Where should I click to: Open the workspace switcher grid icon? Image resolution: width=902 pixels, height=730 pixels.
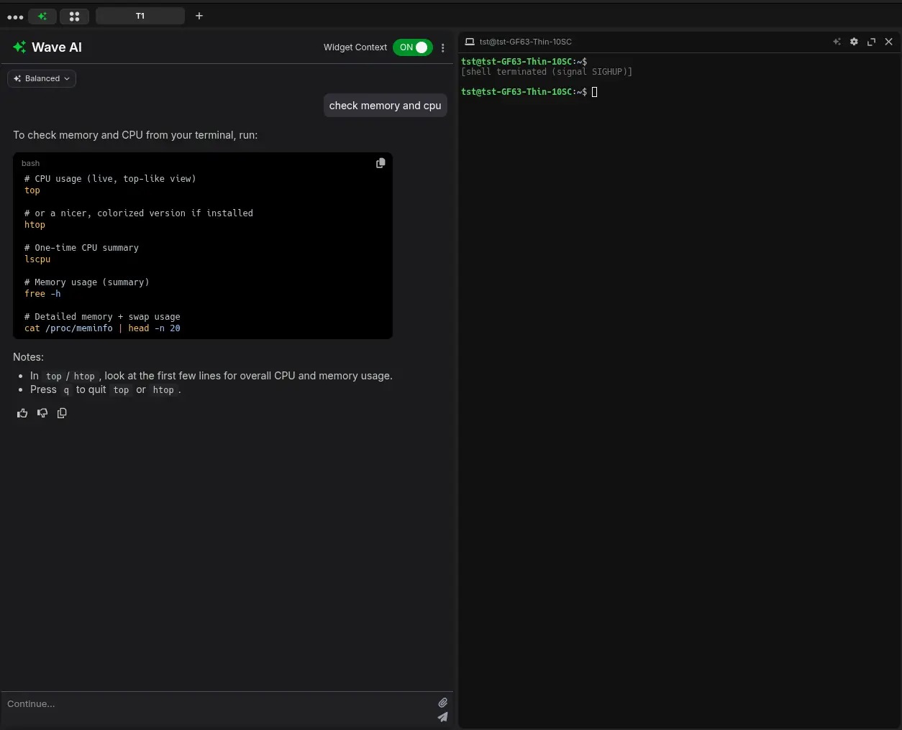point(74,16)
